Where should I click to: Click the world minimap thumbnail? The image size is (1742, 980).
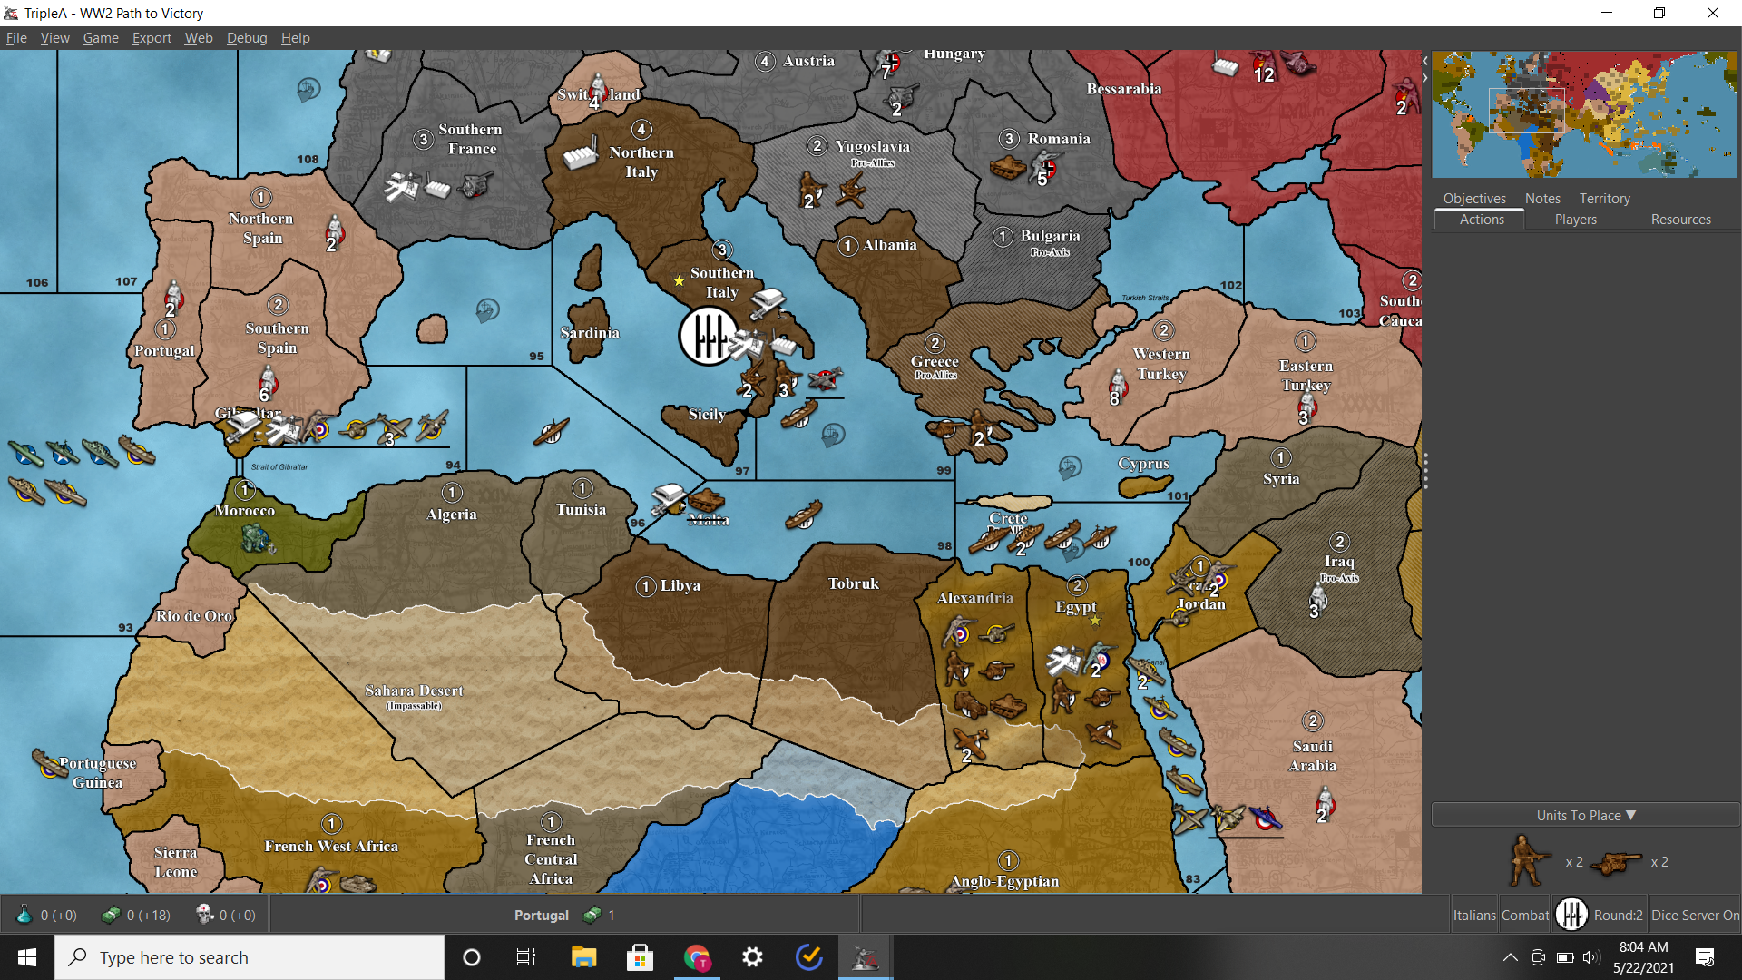1585,114
